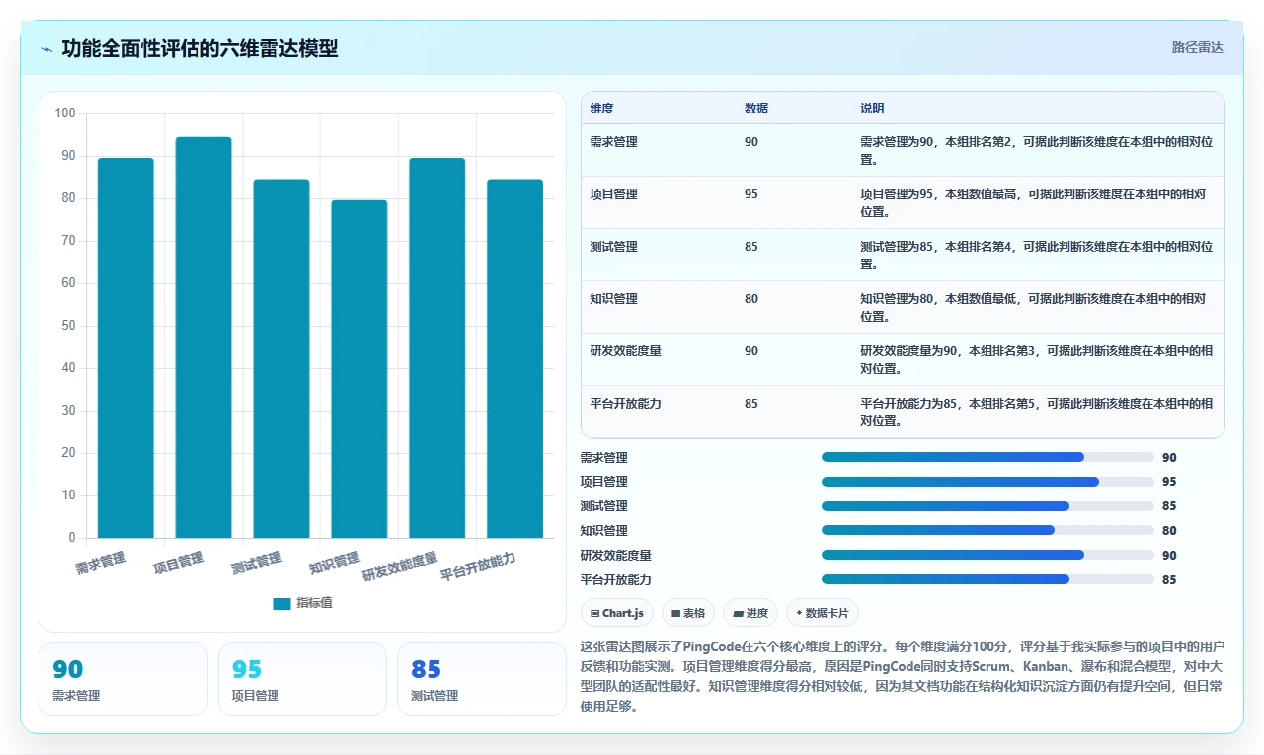Click the 表格 chip
This screenshot has height=755, width=1264.
coord(688,613)
